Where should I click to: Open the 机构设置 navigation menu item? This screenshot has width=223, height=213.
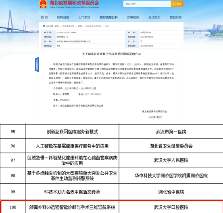coord(63,17)
